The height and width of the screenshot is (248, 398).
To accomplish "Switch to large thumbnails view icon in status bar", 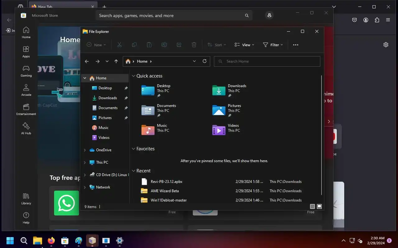I will click(319, 206).
